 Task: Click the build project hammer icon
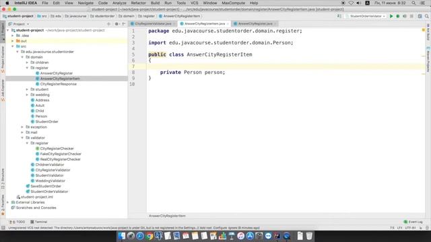coord(339,16)
